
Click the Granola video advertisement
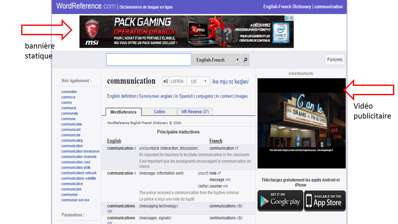302,123
